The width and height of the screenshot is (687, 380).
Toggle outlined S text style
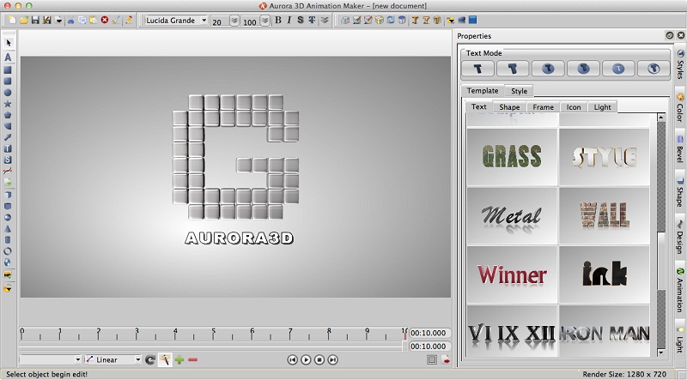tap(300, 20)
